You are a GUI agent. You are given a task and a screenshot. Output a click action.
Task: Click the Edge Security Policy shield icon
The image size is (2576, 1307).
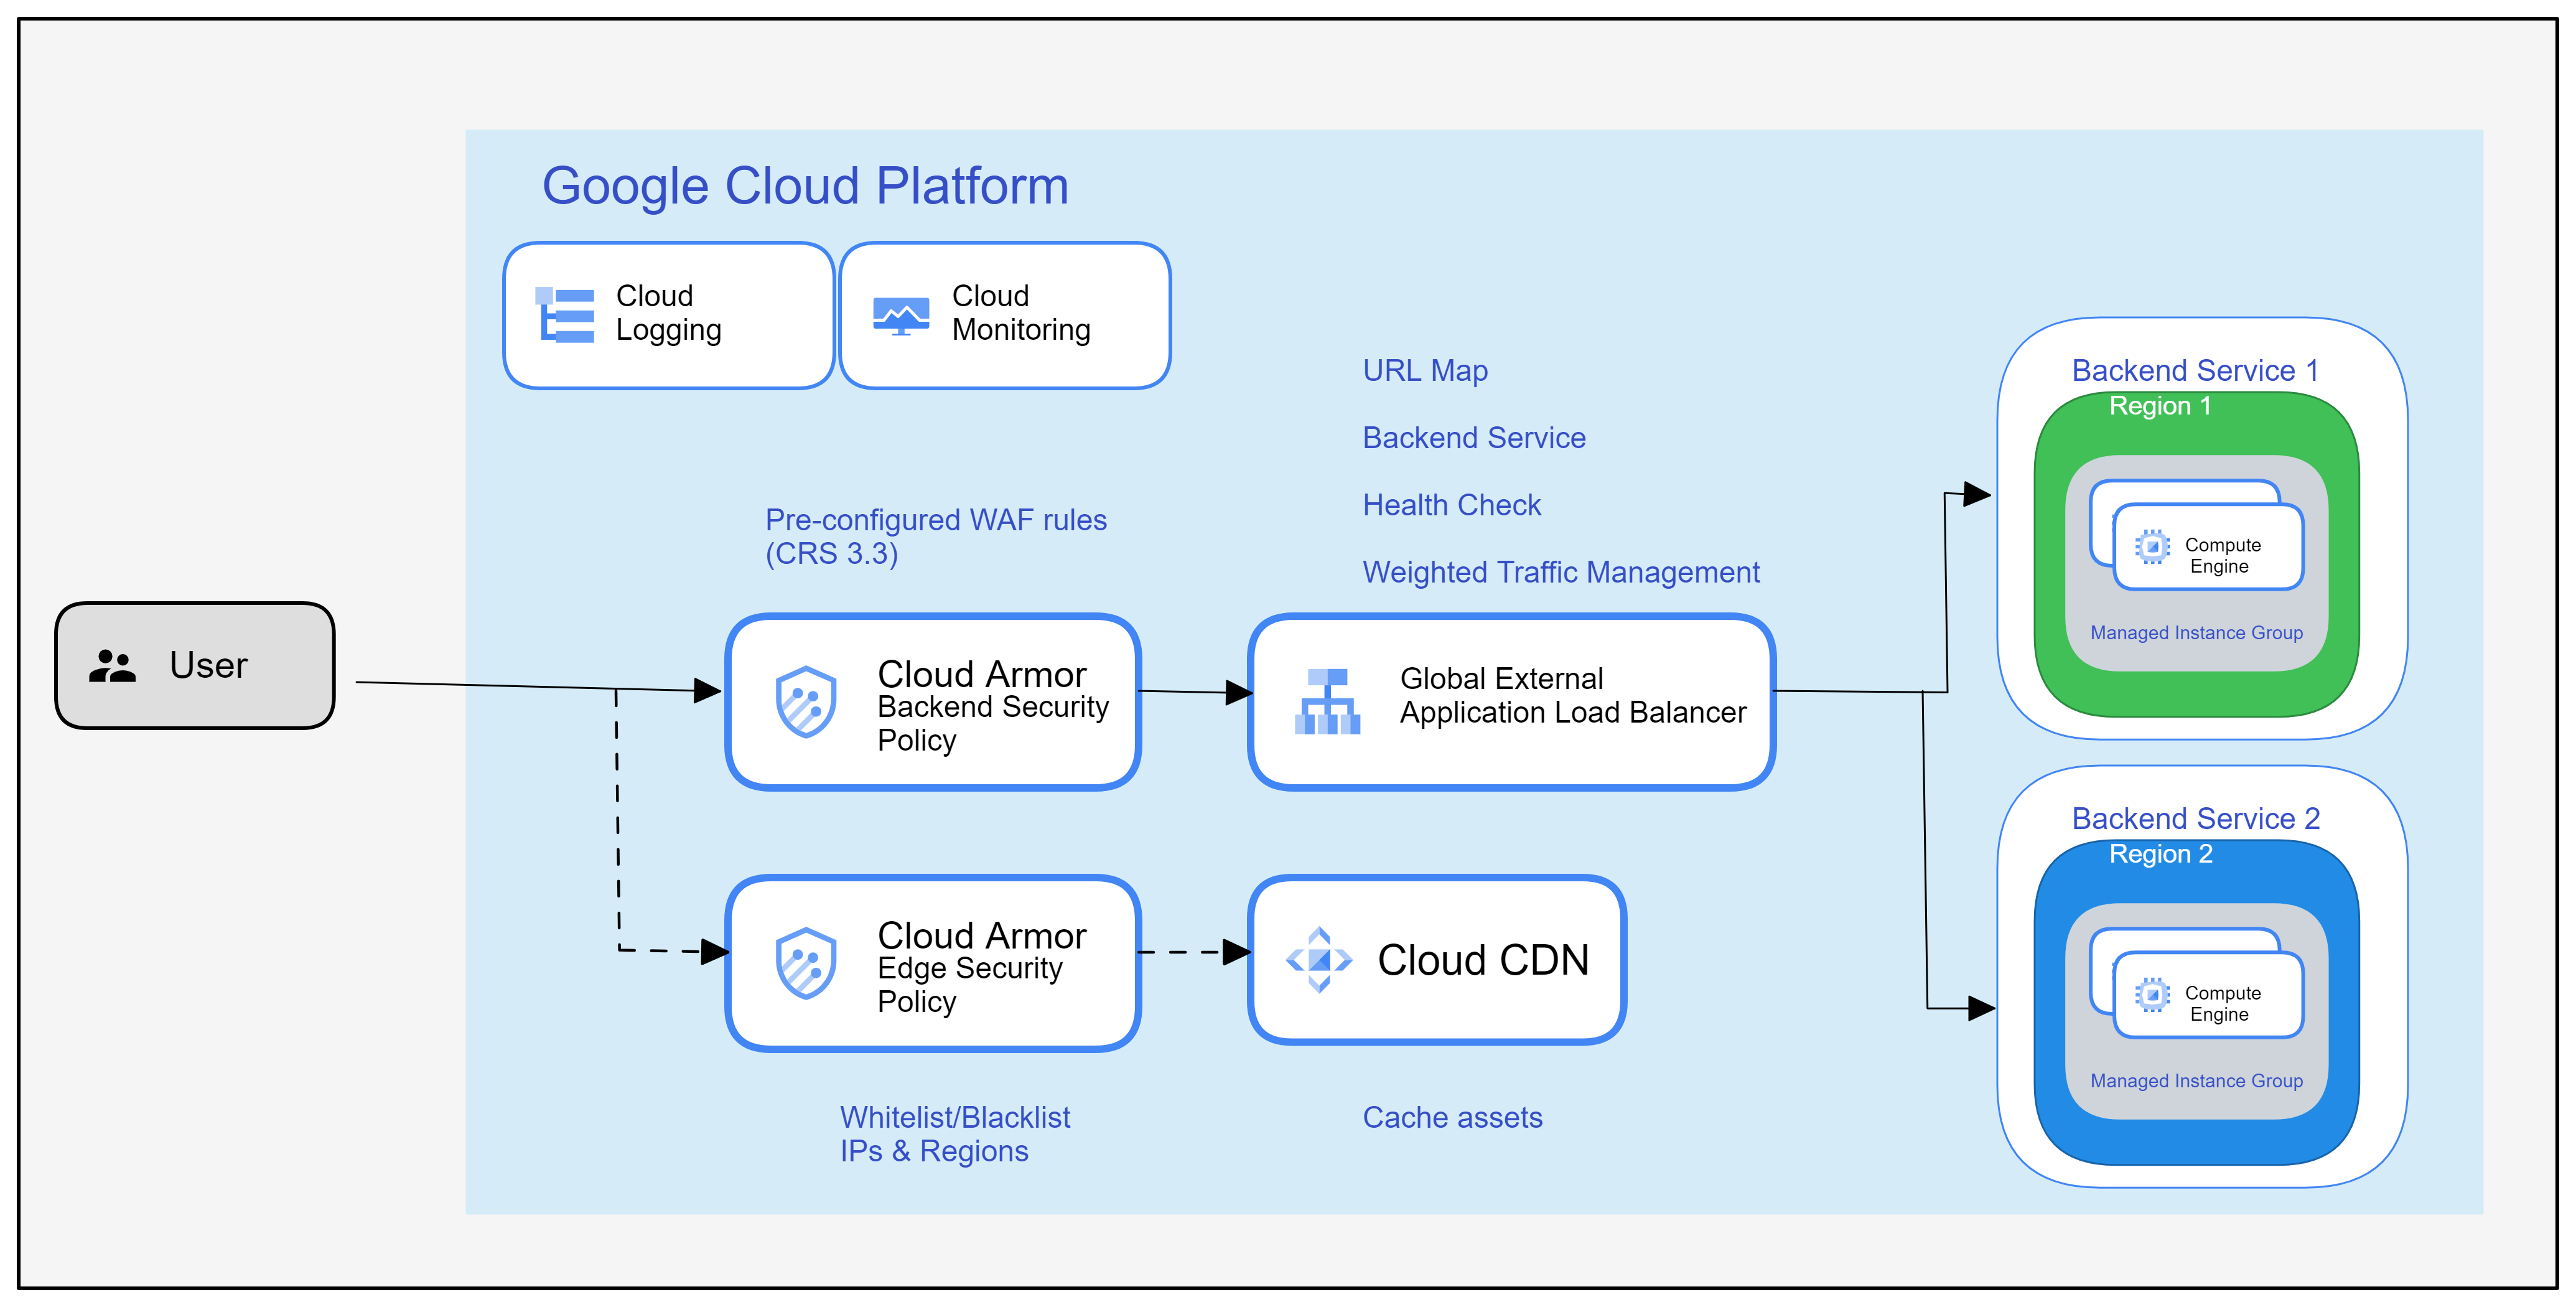[806, 963]
